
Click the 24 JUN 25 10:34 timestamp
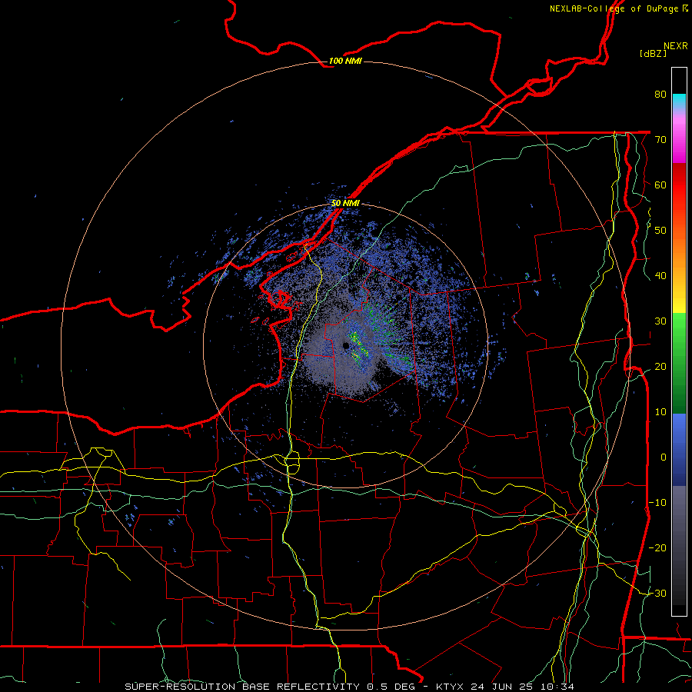point(522,687)
